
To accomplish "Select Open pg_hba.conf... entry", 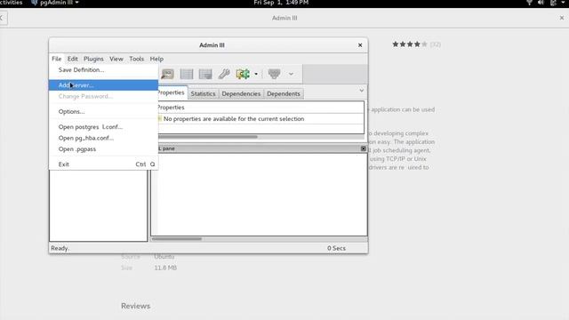I will coord(103,138).
